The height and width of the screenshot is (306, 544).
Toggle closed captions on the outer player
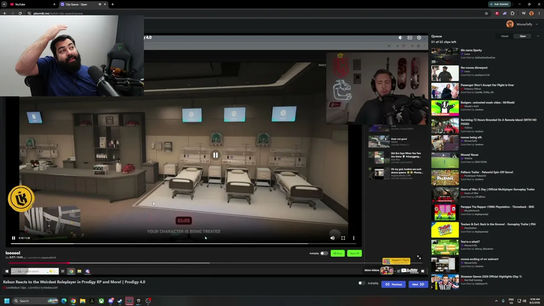410,37
